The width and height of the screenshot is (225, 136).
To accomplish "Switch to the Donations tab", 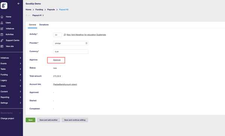I will 44,25.
